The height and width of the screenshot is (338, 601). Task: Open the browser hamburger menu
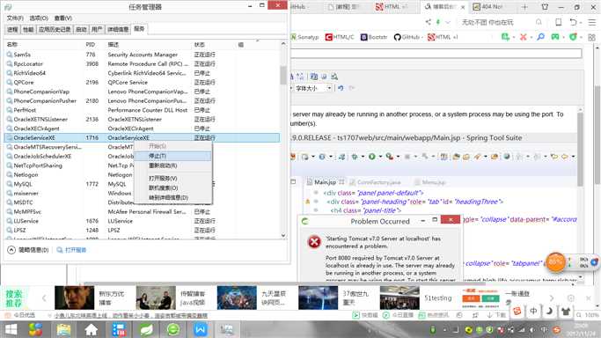592,23
